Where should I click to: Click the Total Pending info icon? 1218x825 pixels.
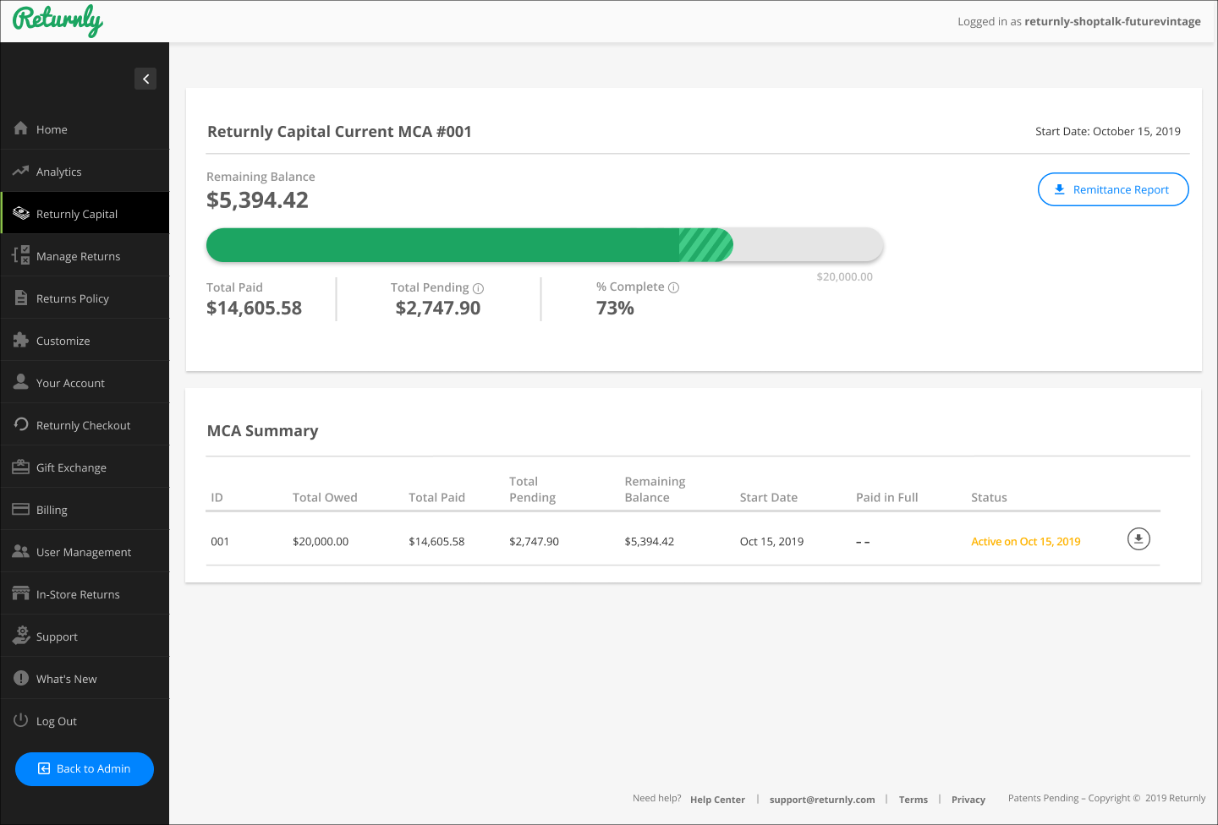pos(479,288)
